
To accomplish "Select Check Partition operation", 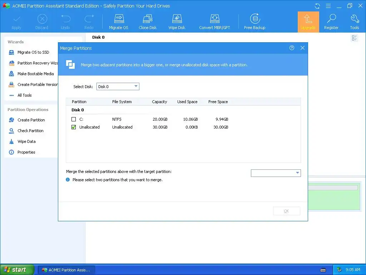I will (x=26, y=131).
